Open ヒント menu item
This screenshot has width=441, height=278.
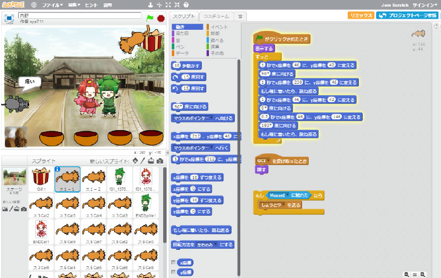(91, 5)
